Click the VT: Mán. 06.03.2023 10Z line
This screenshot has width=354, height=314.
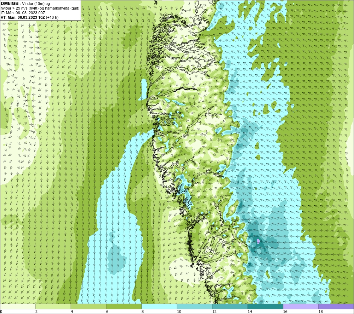tap(30, 17)
